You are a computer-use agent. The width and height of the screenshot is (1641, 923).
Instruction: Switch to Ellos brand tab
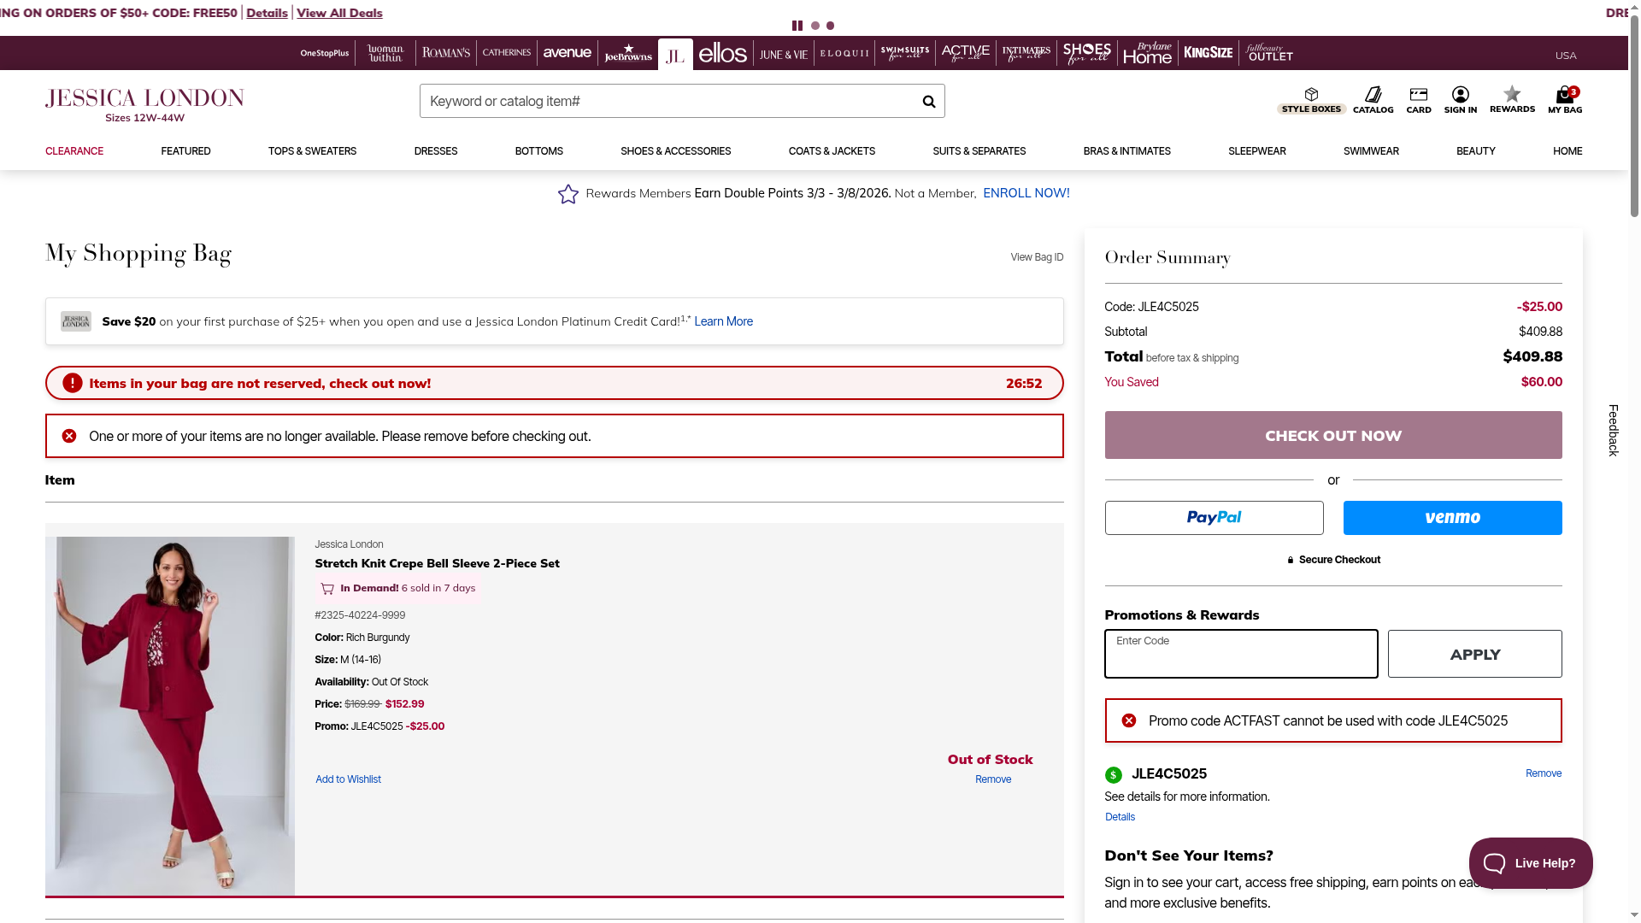pos(722,54)
